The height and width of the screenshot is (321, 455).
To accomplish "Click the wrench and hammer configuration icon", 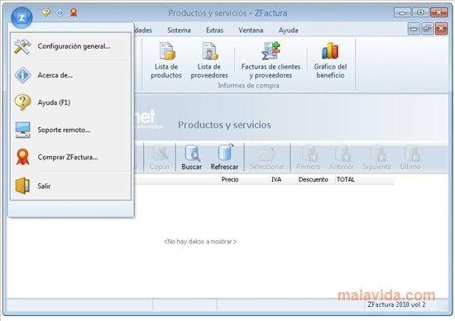I will 22,46.
